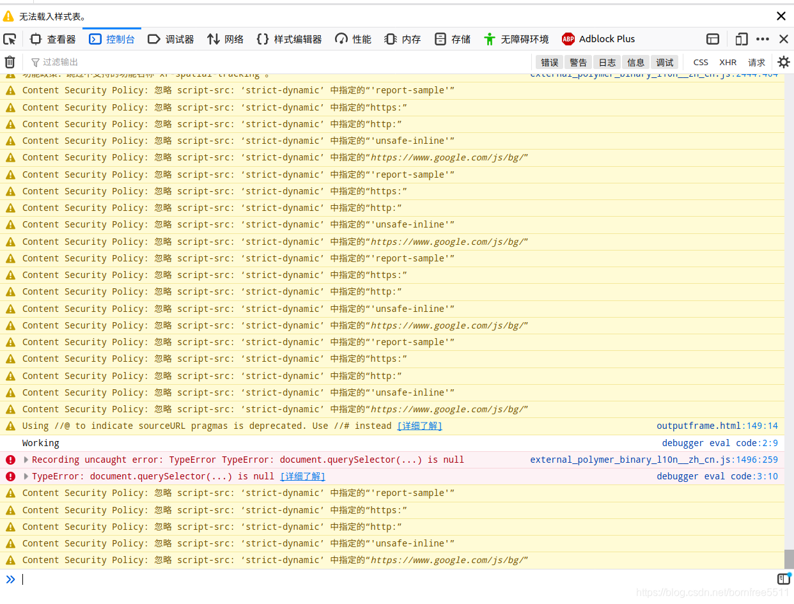Open outputframe.html:149:14 source link
794x604 pixels.
(717, 426)
